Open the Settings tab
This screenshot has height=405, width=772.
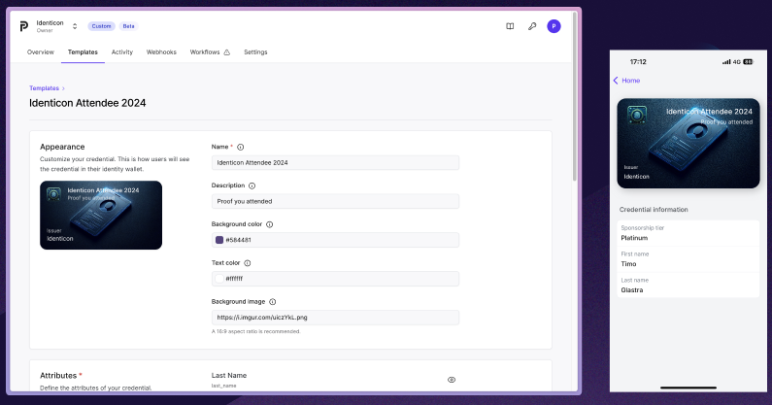pos(255,51)
